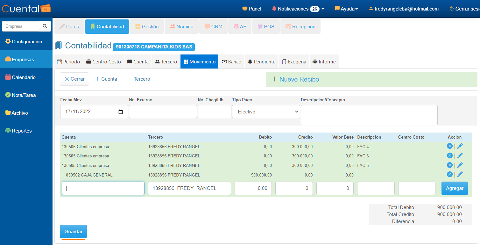
Task: Open the Periodo tab
Action: [68, 62]
